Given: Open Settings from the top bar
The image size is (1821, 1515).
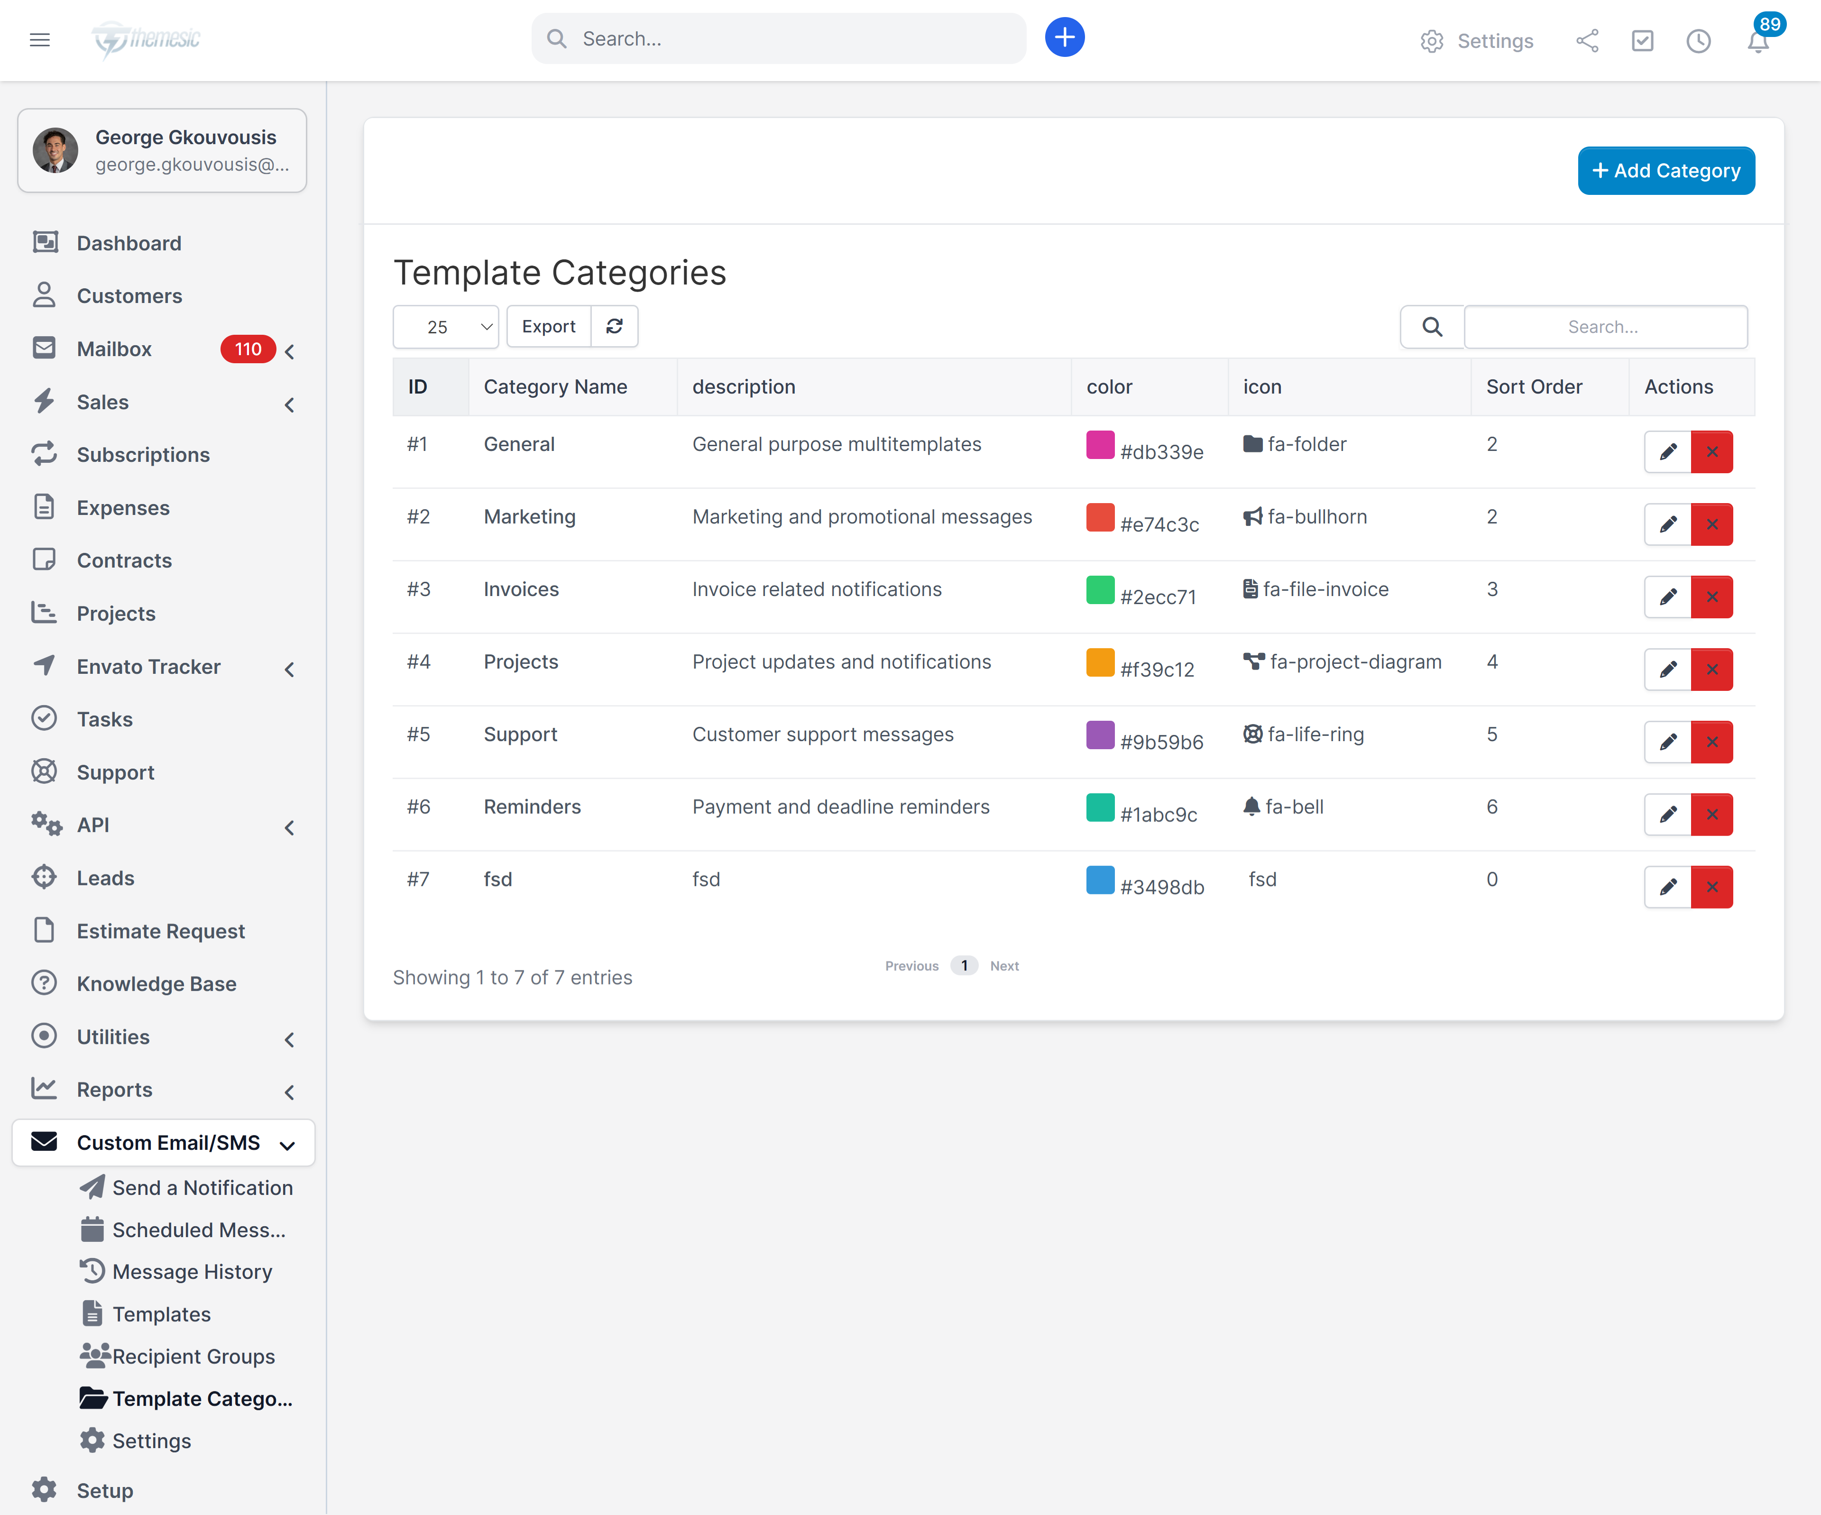Looking at the screenshot, I should click(x=1477, y=41).
